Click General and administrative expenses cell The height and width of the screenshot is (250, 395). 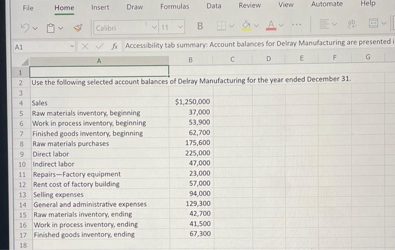click(x=102, y=204)
